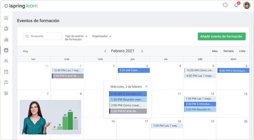The width and height of the screenshot is (254, 140).
Task: Open the reports bar chart icon
Action: coord(6,39)
